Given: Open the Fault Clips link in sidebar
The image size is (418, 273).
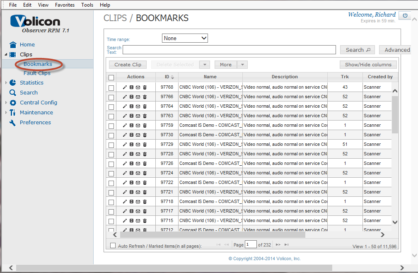Looking at the screenshot, I should tap(37, 73).
